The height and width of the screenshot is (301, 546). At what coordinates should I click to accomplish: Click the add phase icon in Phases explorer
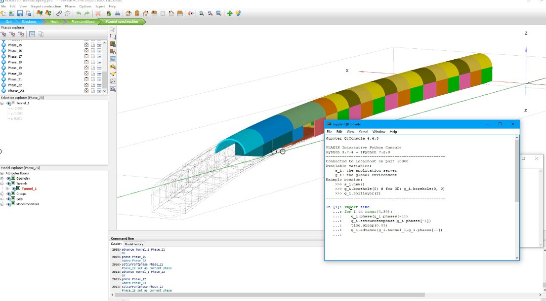[3, 34]
